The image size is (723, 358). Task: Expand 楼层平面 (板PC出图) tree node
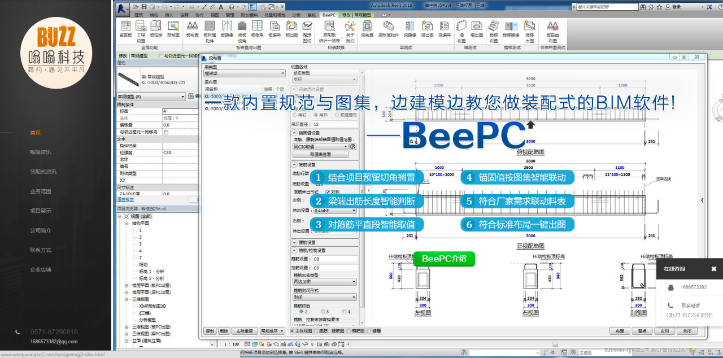[x=126, y=285]
